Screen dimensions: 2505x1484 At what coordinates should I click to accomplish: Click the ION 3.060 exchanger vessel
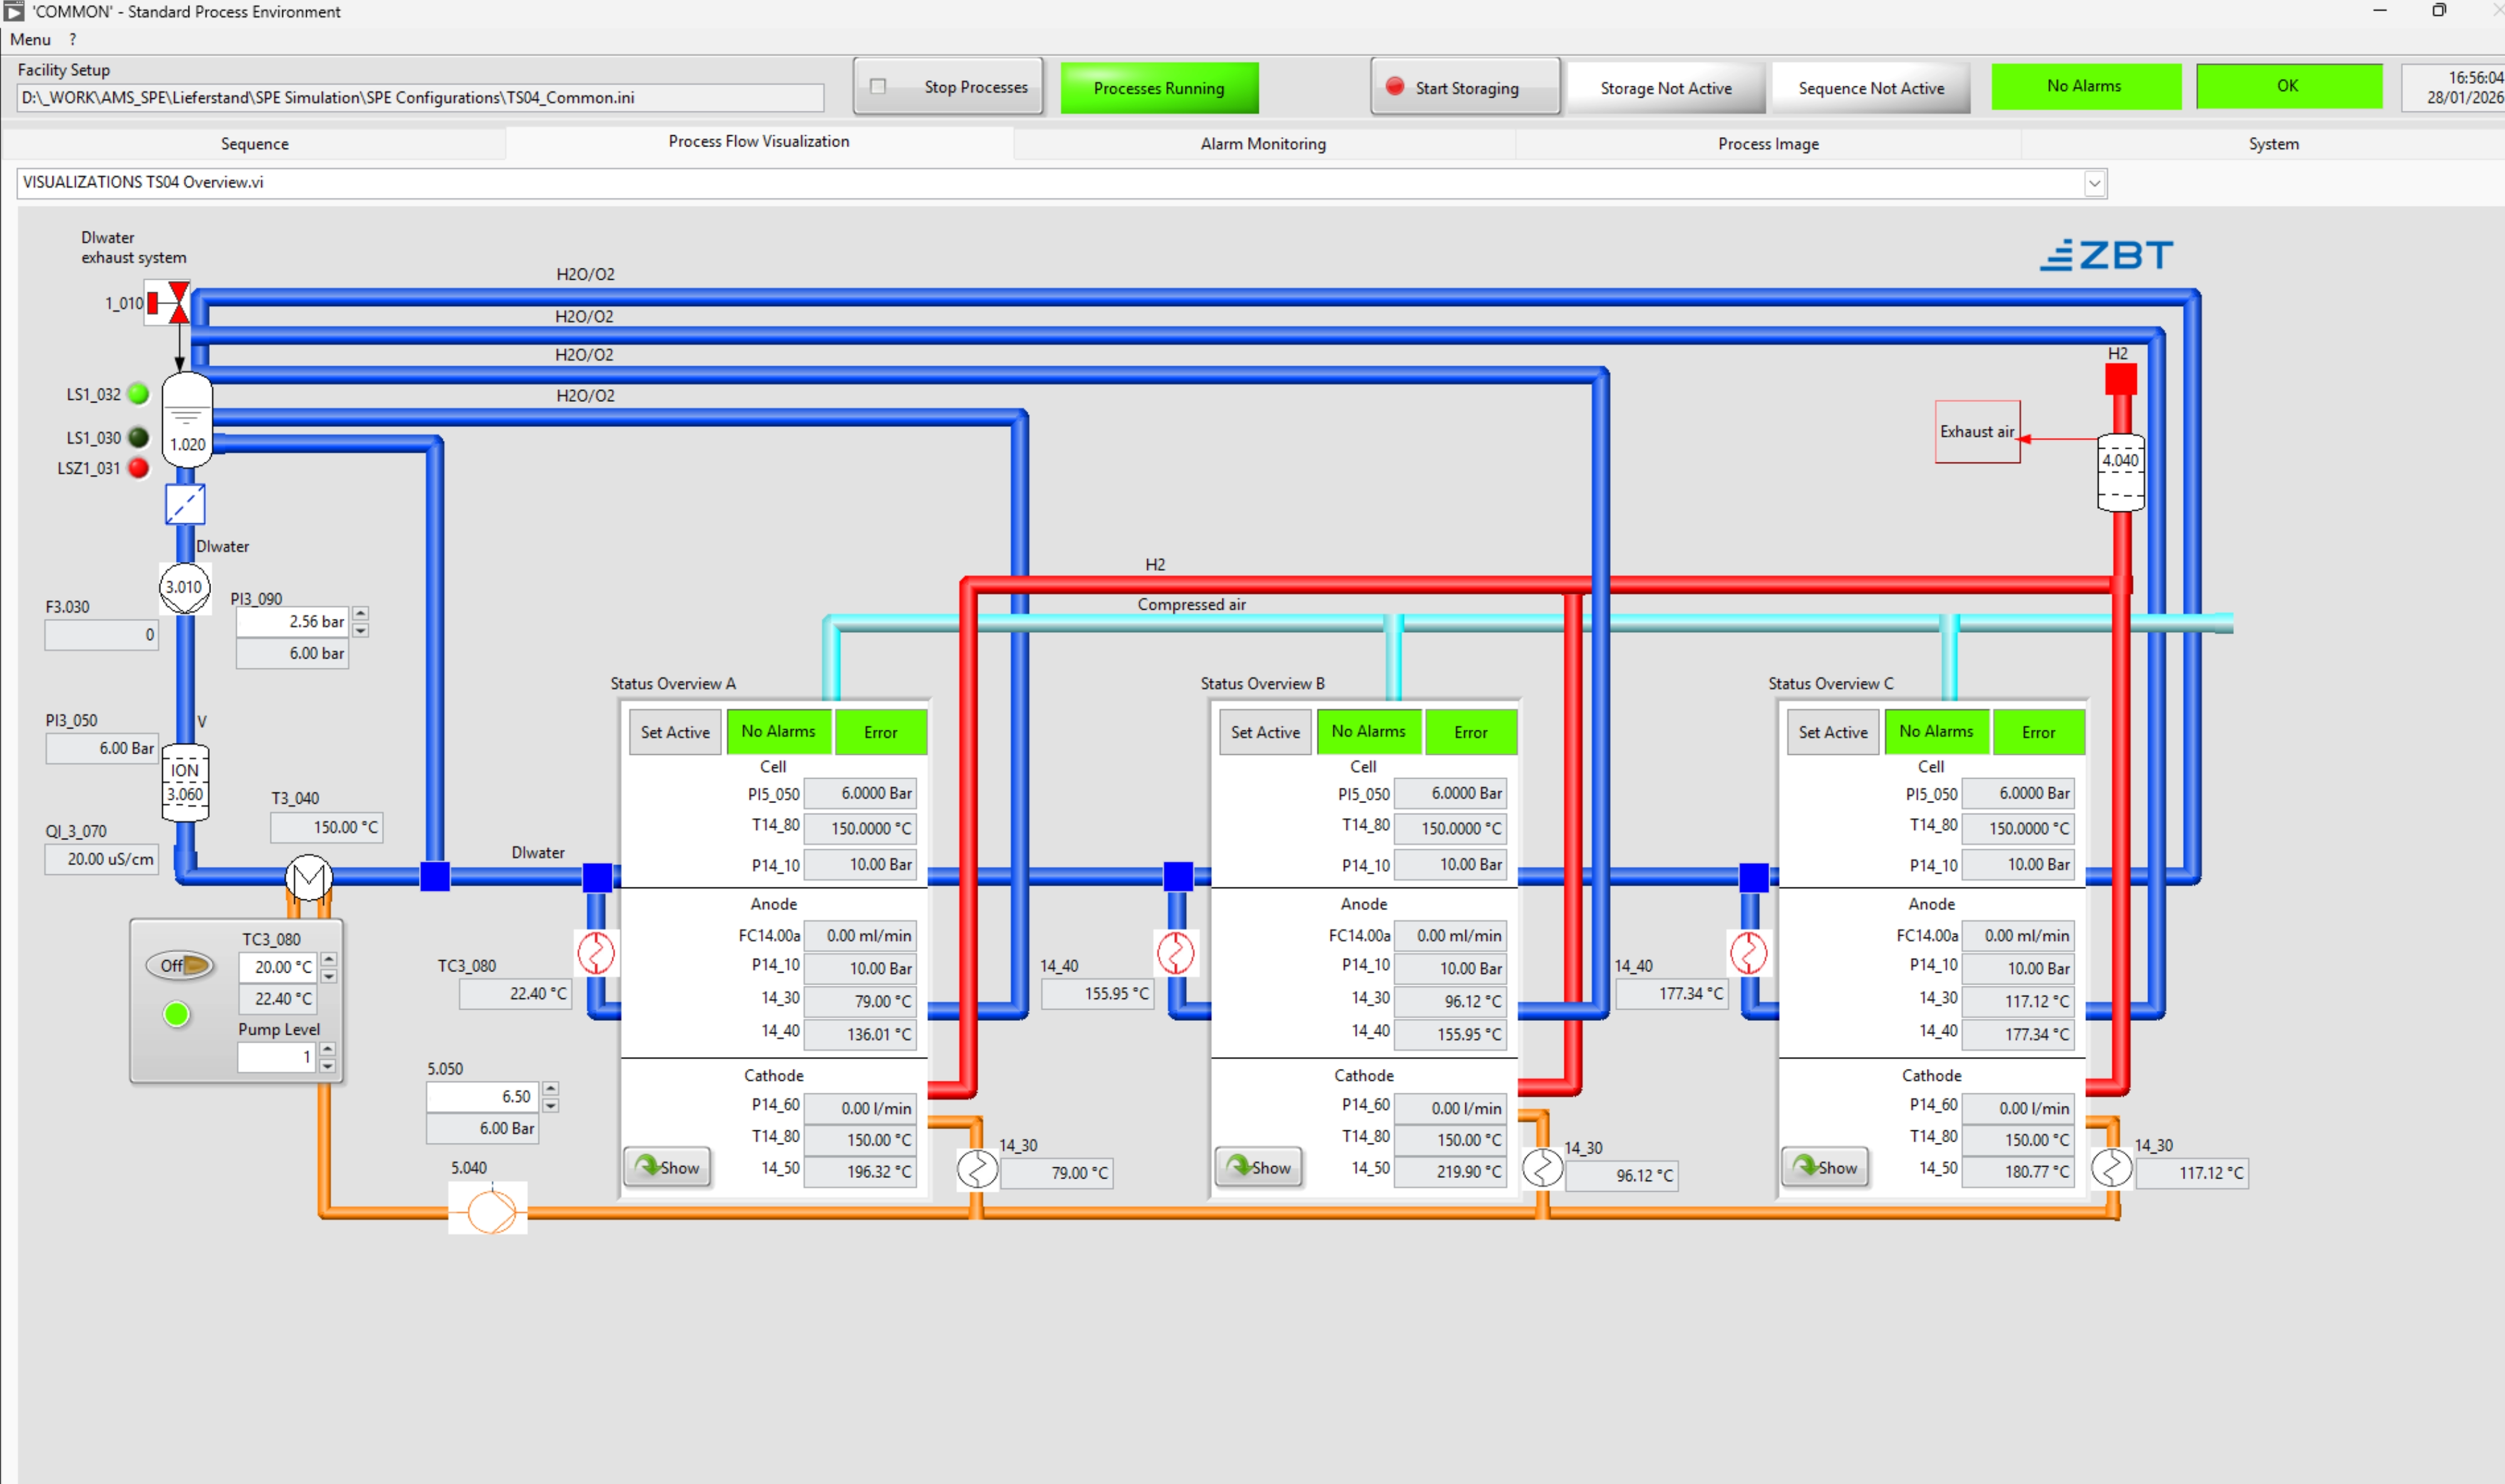185,782
